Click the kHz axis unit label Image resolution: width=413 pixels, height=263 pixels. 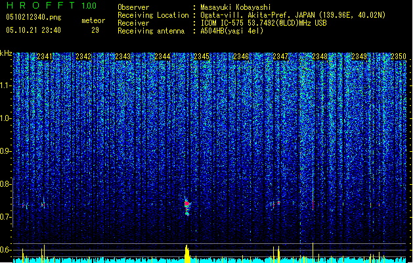point(6,53)
